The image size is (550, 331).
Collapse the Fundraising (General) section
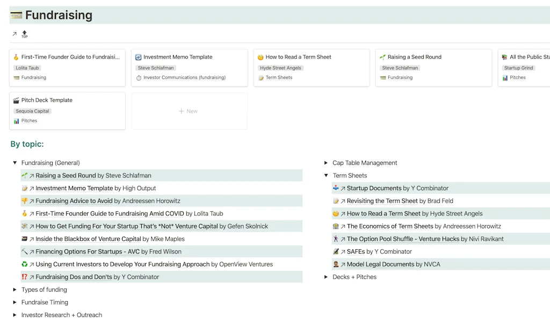coord(15,163)
